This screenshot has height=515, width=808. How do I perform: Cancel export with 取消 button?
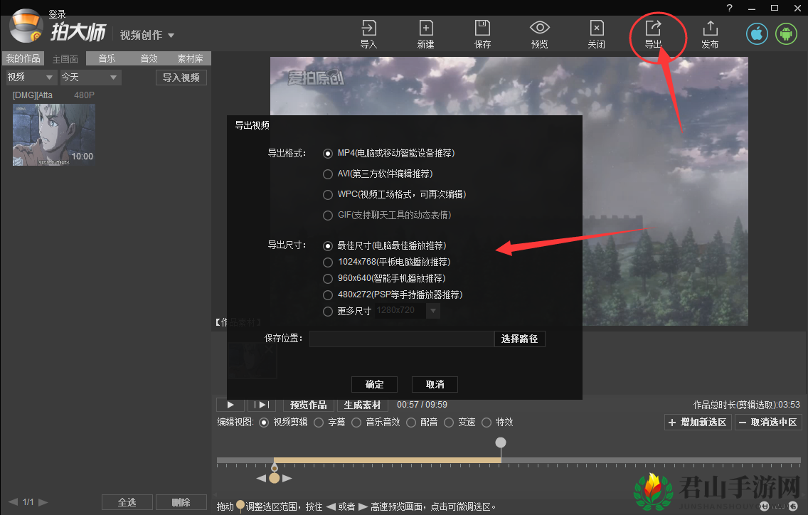[x=435, y=385]
